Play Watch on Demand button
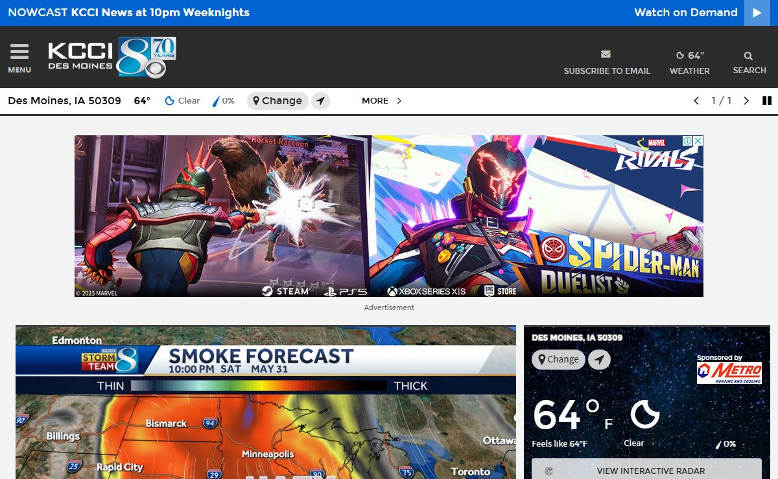The image size is (778, 479). [757, 13]
